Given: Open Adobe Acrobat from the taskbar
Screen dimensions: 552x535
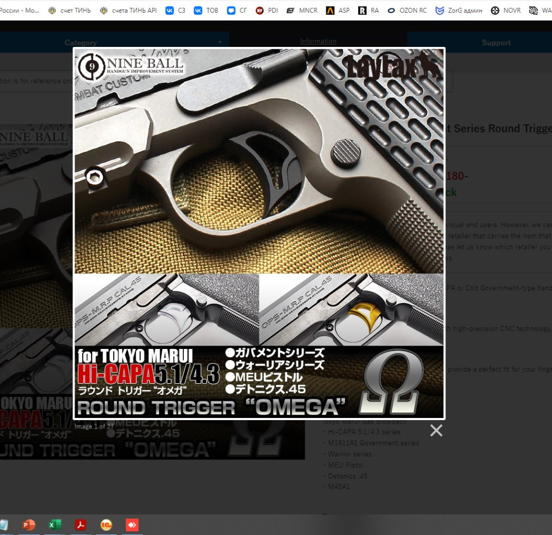Looking at the screenshot, I should 81,525.
